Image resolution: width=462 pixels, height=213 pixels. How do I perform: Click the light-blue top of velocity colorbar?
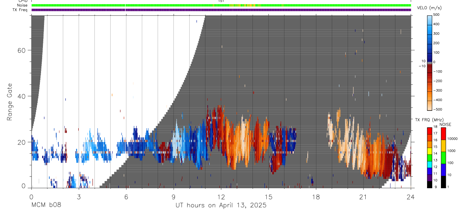click(x=430, y=20)
